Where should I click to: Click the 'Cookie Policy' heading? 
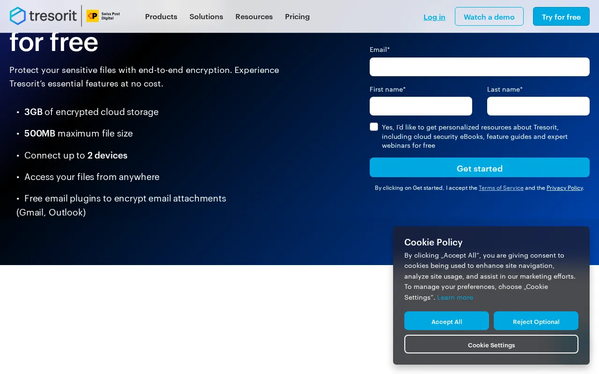pyautogui.click(x=433, y=242)
